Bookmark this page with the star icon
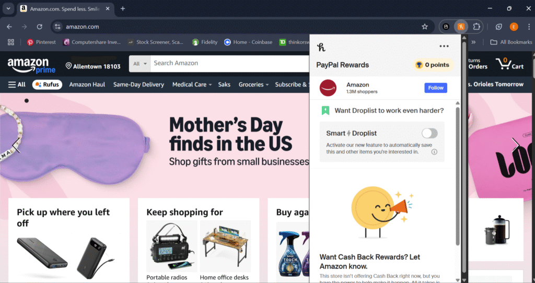This screenshot has height=283, width=535. 424,27
